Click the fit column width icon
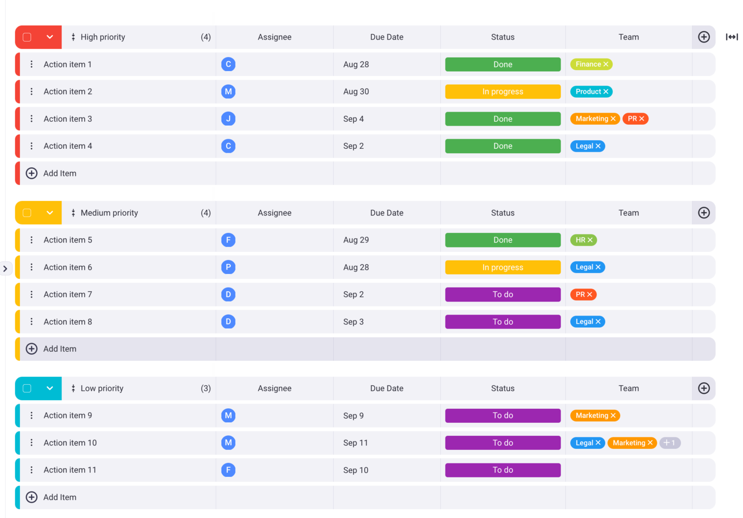The height and width of the screenshot is (518, 743). [731, 37]
